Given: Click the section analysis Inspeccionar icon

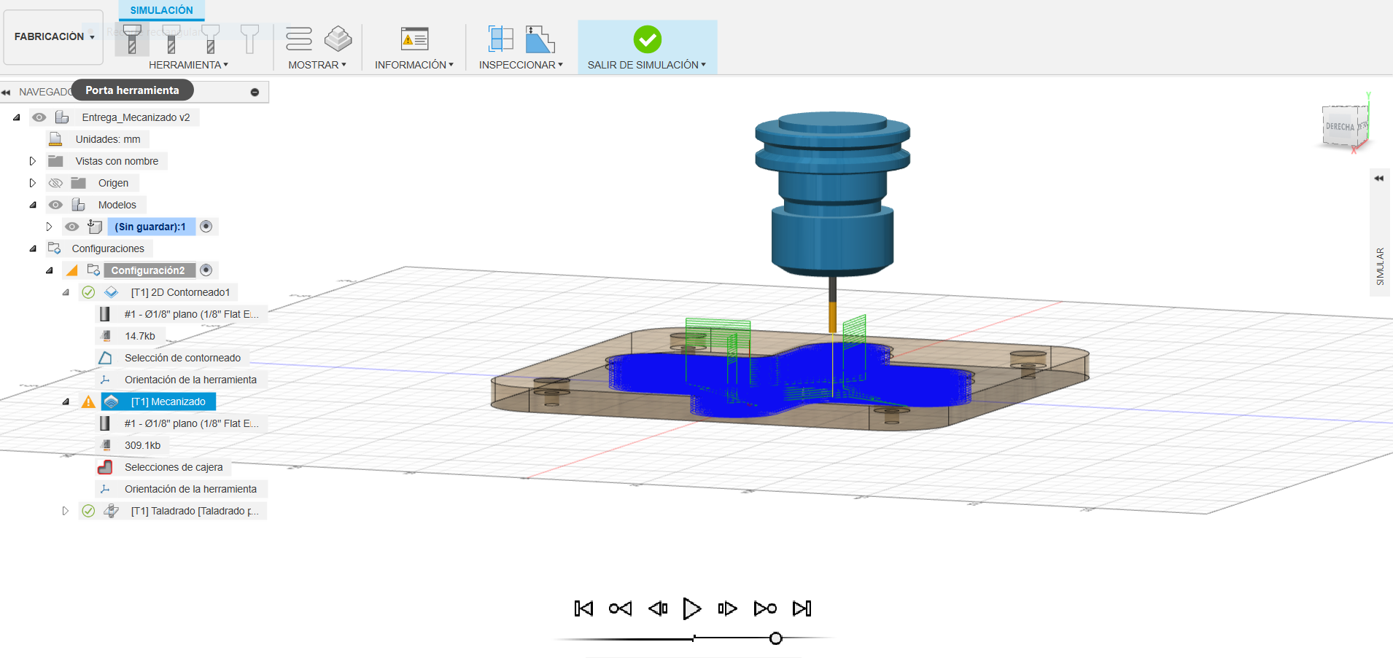Looking at the screenshot, I should 501,39.
